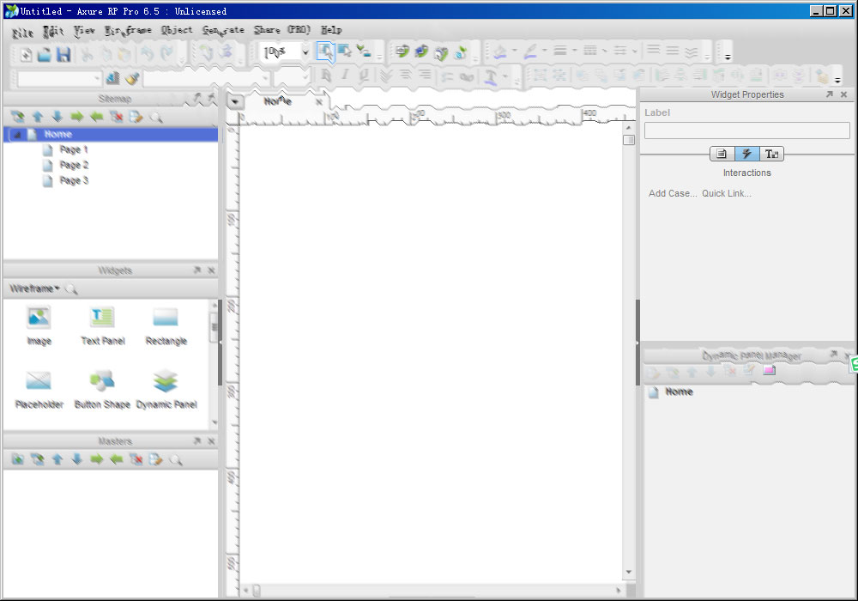Open the zoom percentage dropdown

305,52
